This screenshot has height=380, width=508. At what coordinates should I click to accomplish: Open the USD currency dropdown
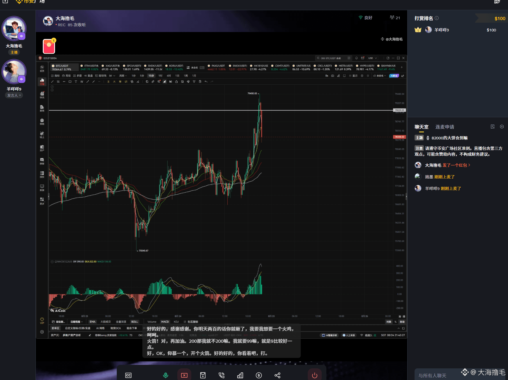click(x=372, y=58)
